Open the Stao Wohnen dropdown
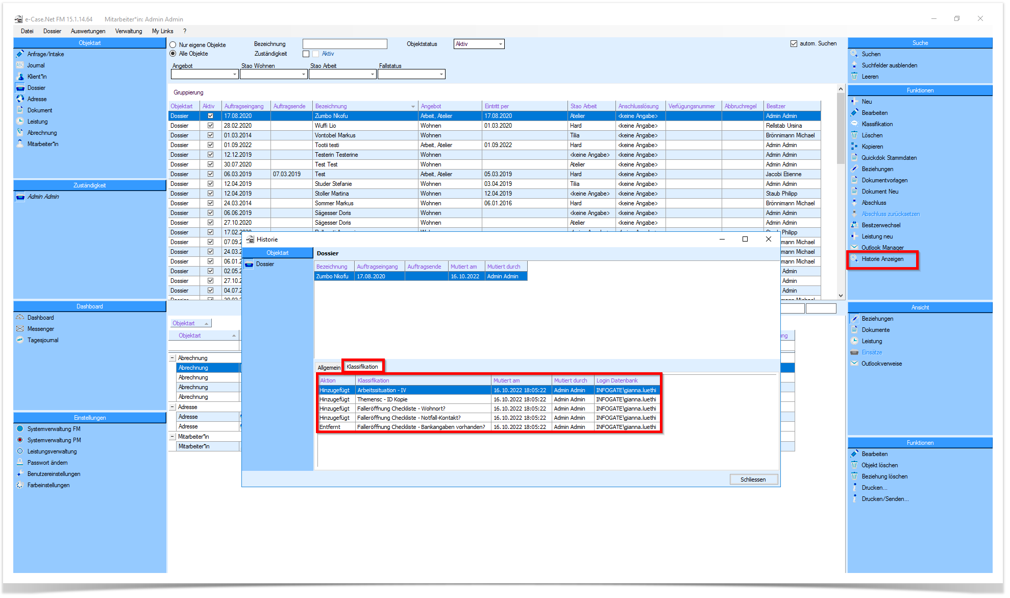 coord(303,75)
